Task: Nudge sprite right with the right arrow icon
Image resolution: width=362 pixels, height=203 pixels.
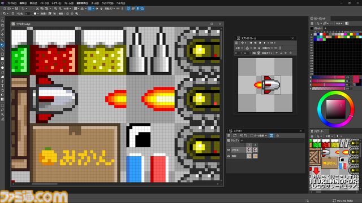Action: tap(290, 53)
